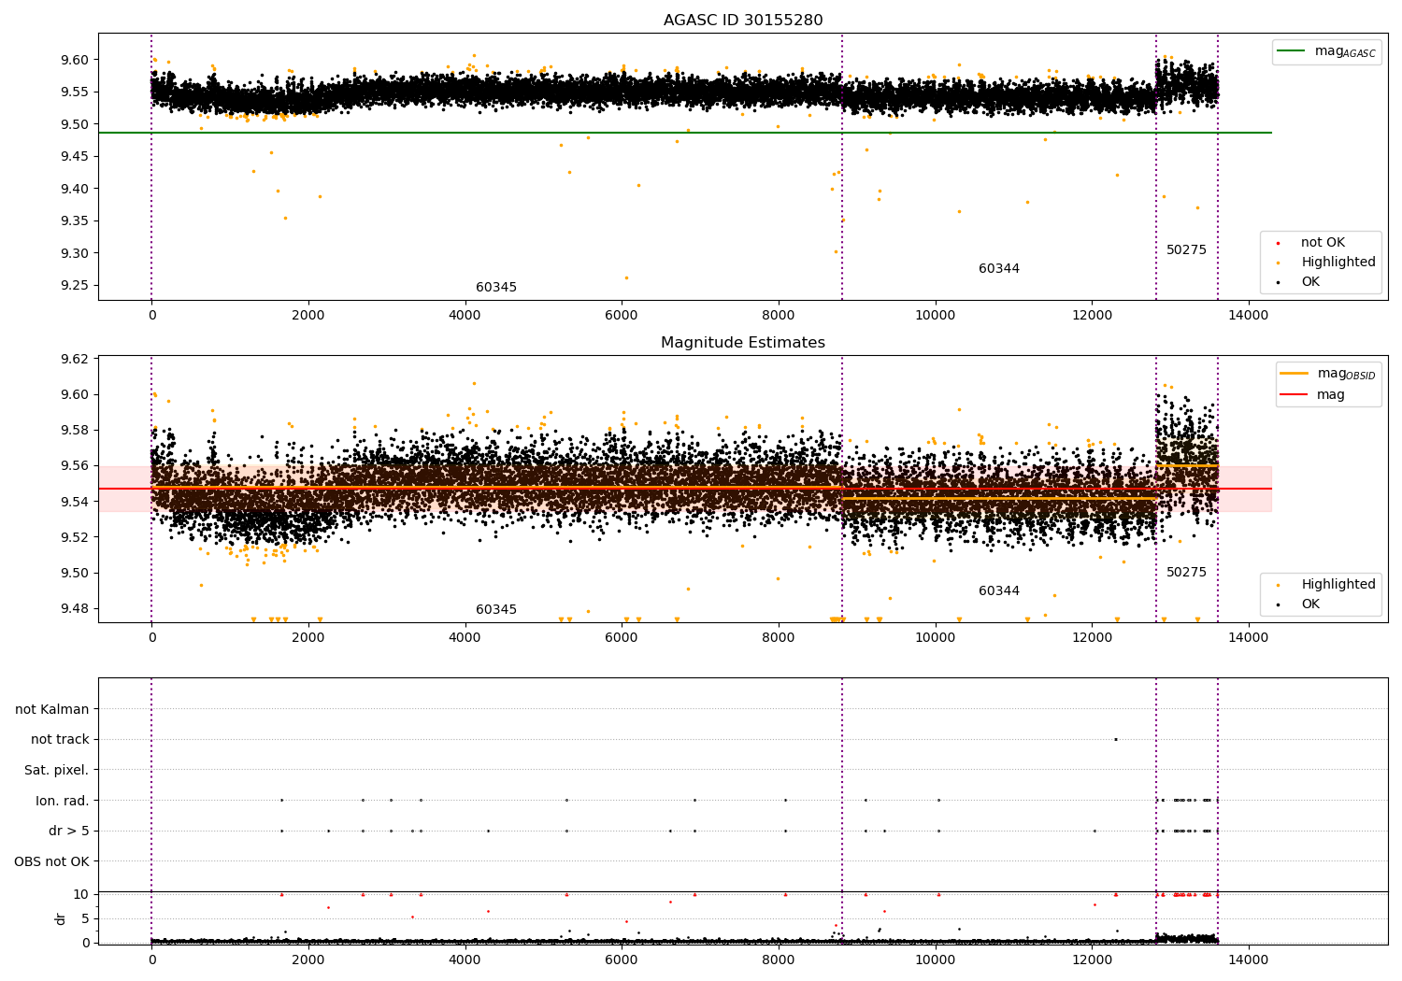Click the red 'mag' legend entry
The image size is (1402, 981).
click(x=1313, y=395)
